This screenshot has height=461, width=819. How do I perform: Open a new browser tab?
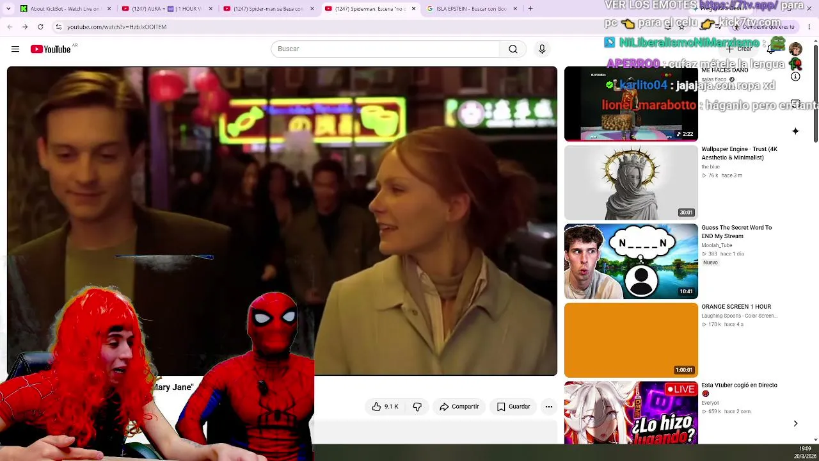point(530,9)
